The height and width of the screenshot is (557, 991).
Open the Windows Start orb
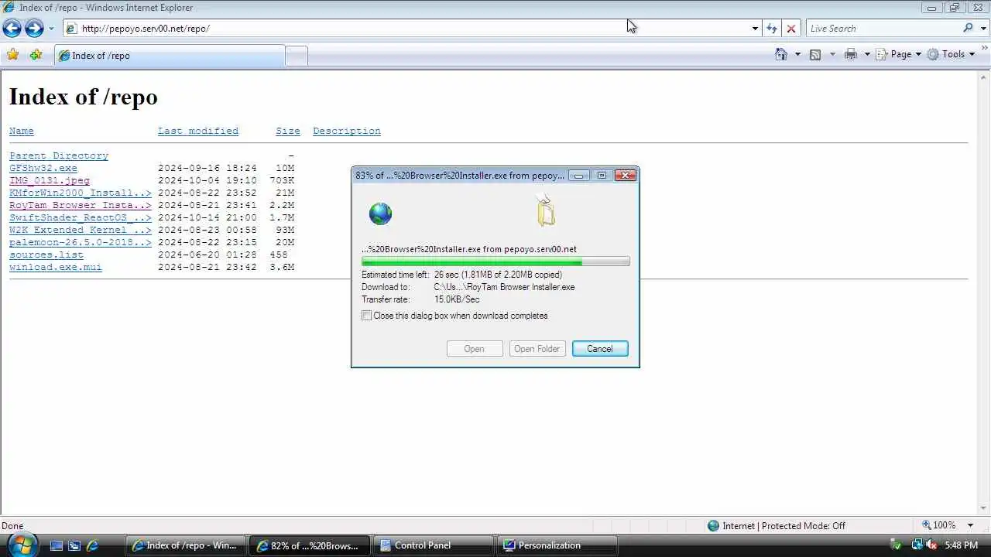point(22,545)
